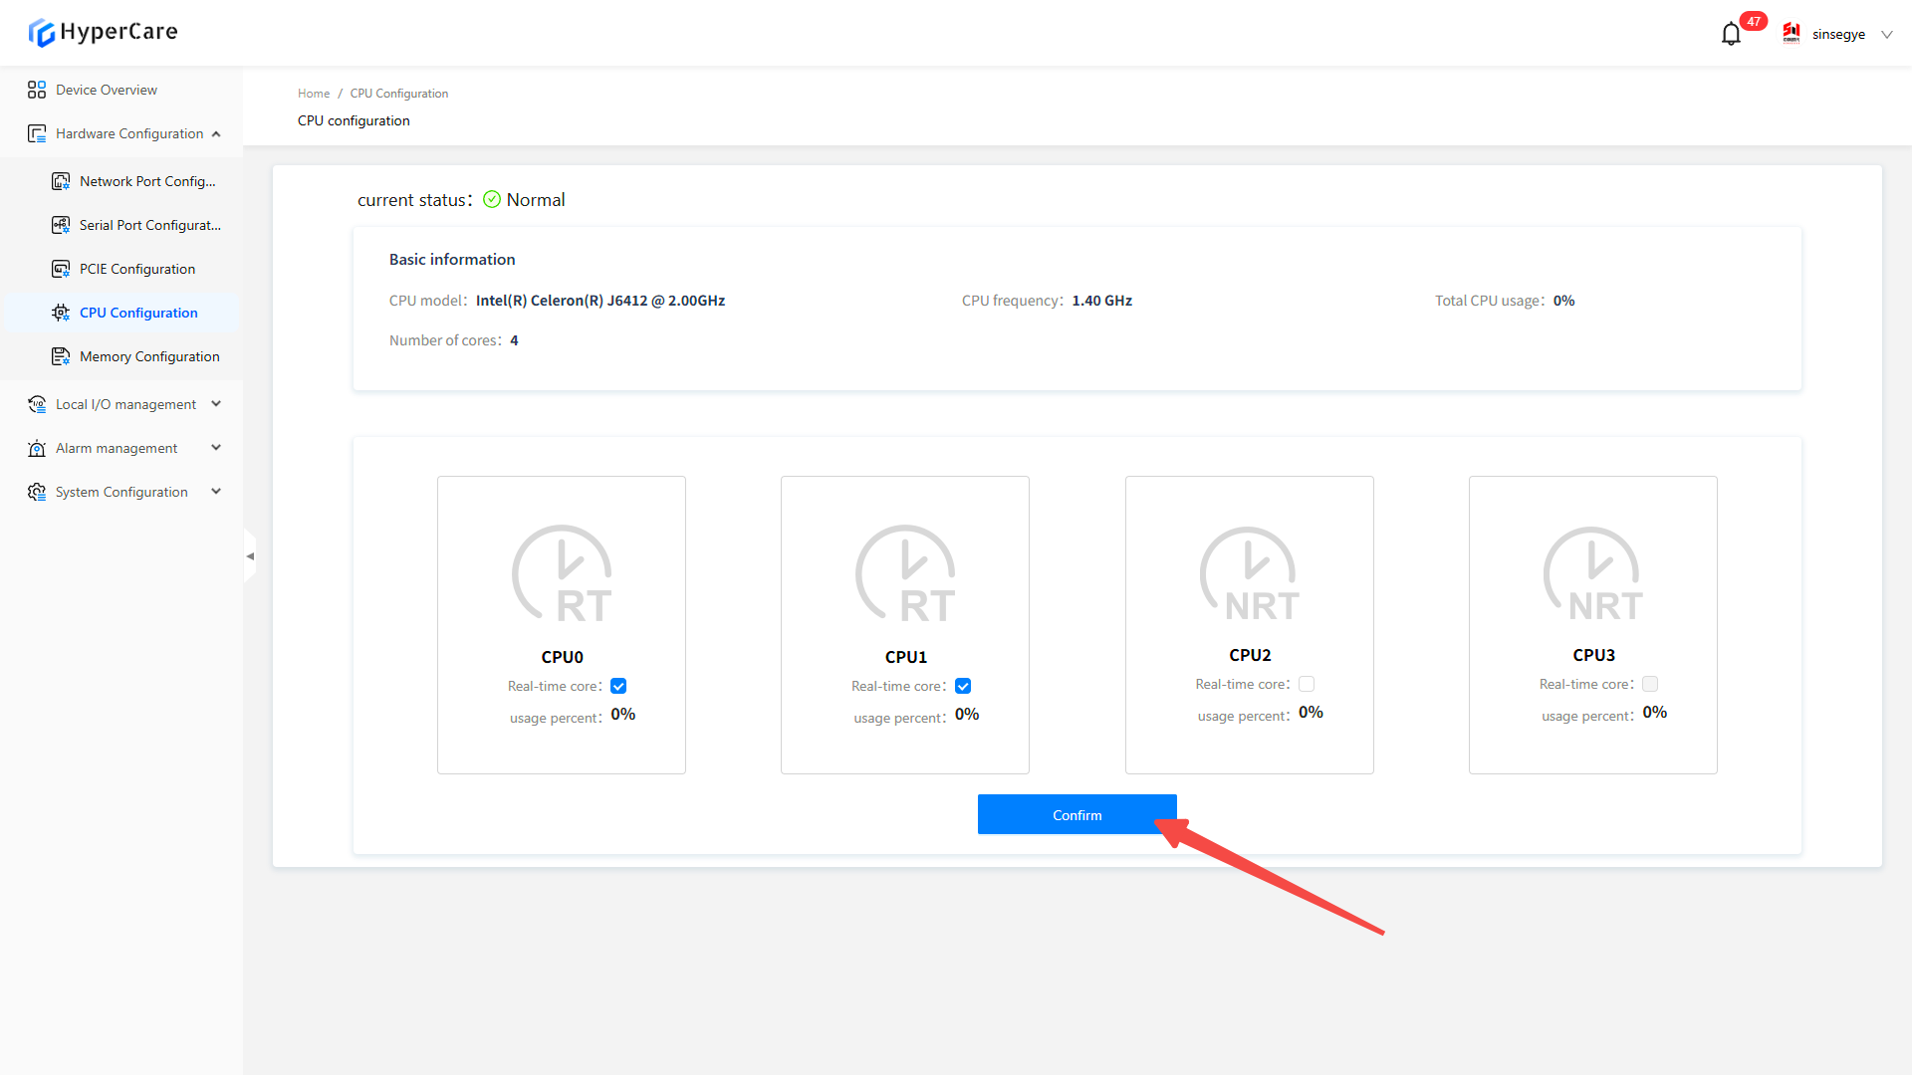Collapse the Hardware Configuration menu
The width and height of the screenshot is (1912, 1075).
129,133
